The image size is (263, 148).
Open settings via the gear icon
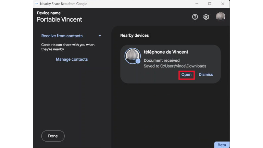click(x=206, y=17)
